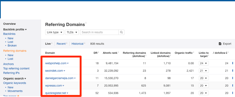This screenshot has height=97, width=235.
Task: Open the TLDs filter dropdown
Action: 72,32
